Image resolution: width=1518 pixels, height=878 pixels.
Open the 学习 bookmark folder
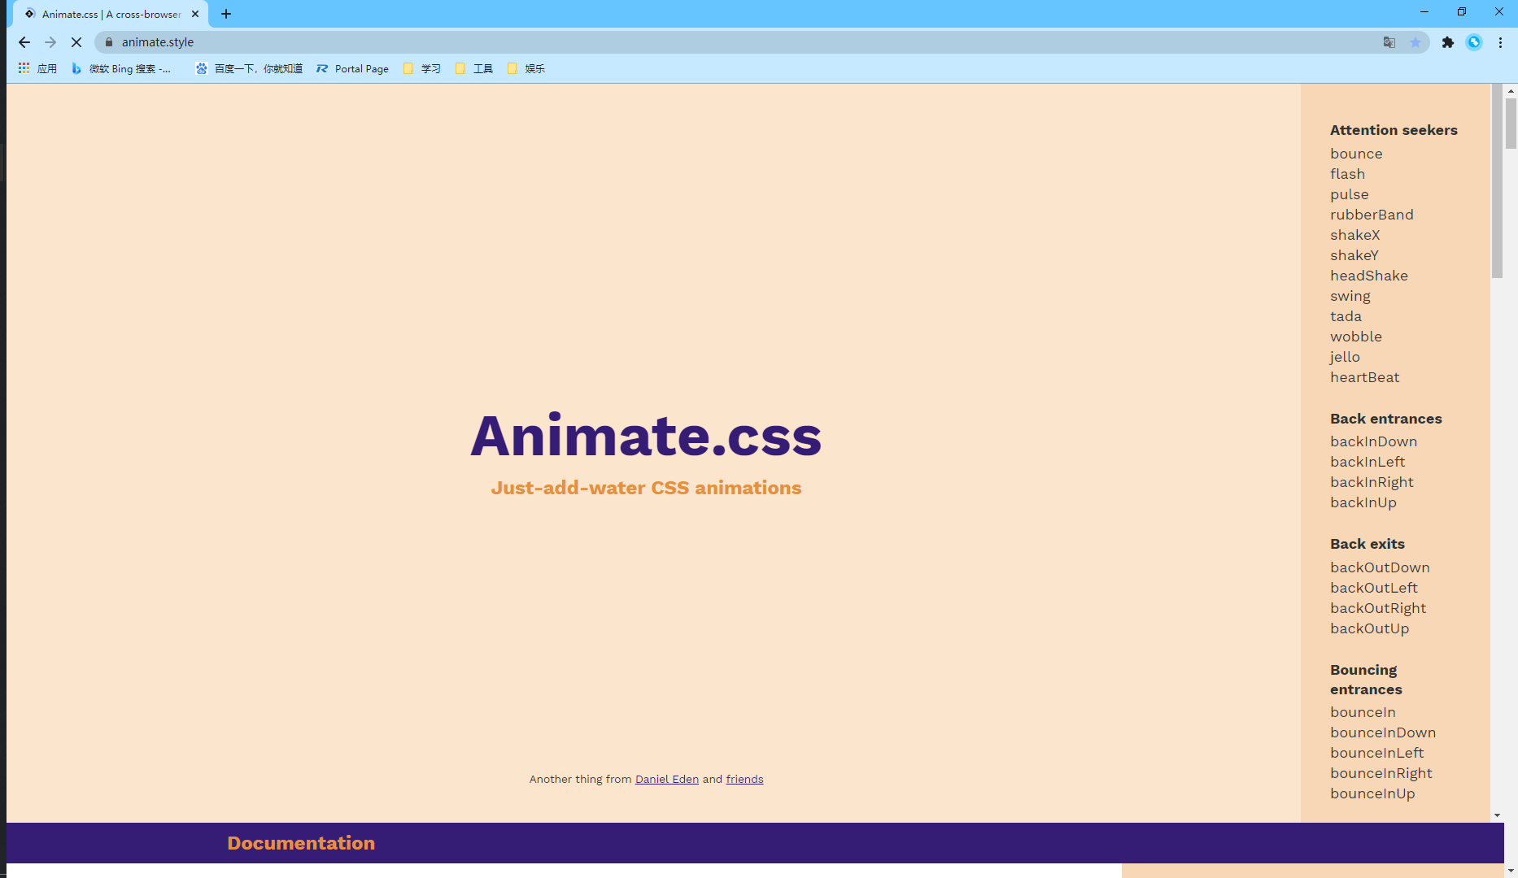tap(422, 69)
